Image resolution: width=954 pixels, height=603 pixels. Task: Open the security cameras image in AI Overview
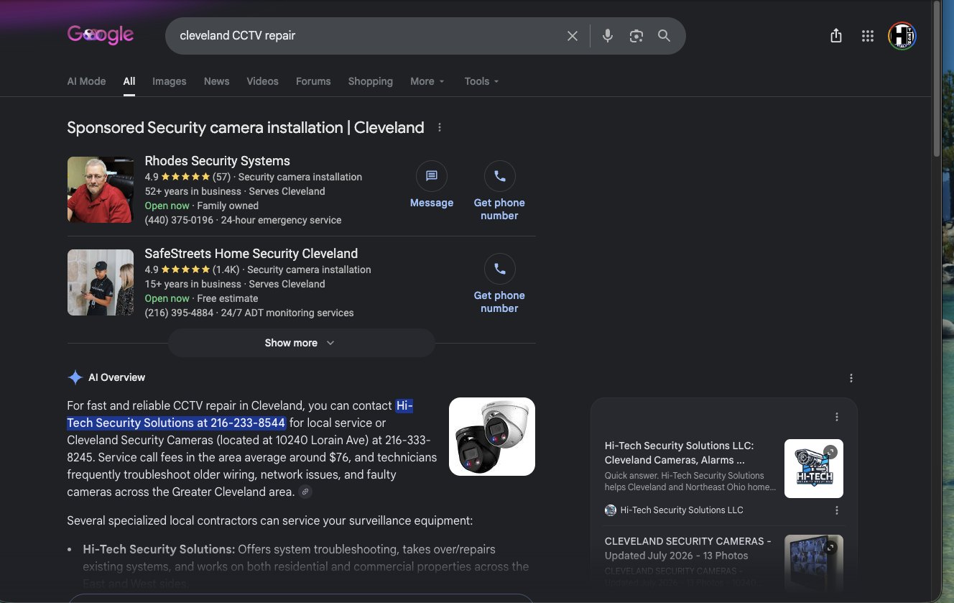(x=492, y=436)
